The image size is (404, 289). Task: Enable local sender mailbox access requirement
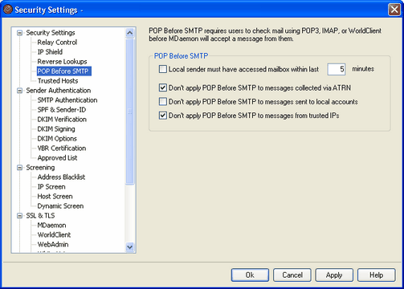[x=163, y=69]
